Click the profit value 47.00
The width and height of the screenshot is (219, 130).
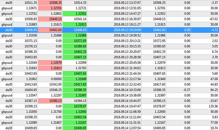point(214,79)
